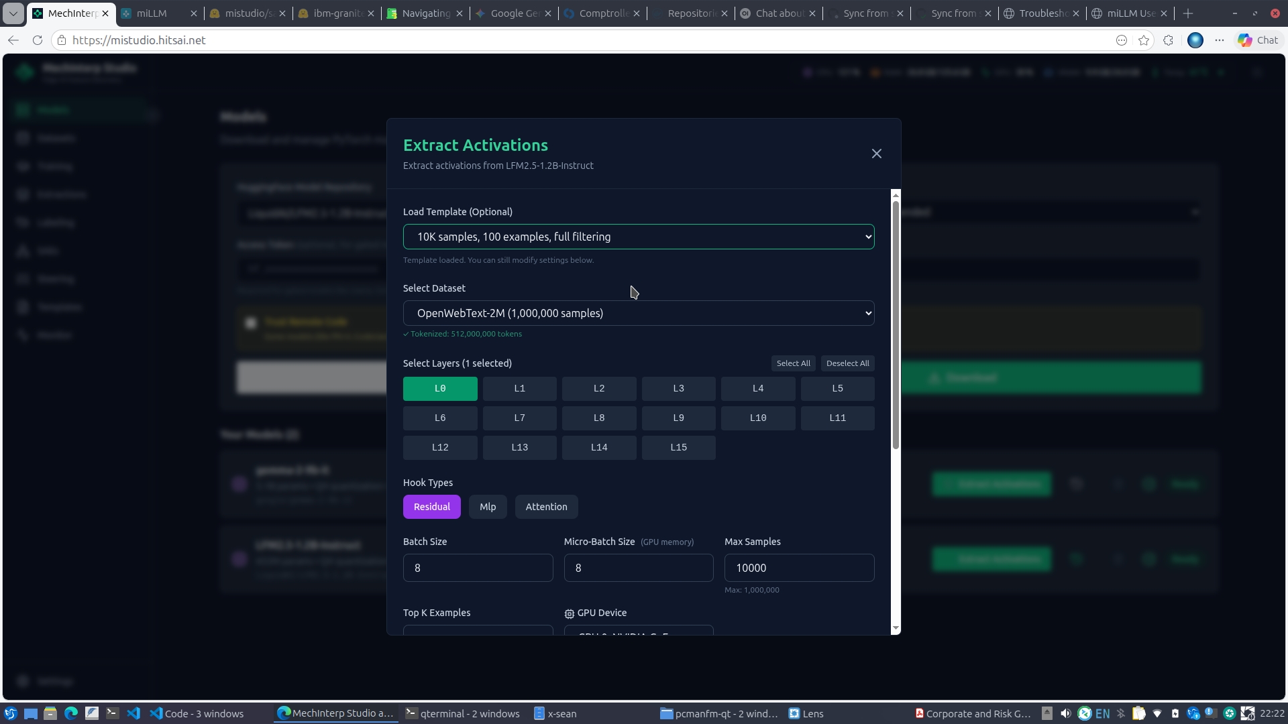Toggle layer L6 selection
Viewport: 1288px width, 724px height.
tap(440, 418)
